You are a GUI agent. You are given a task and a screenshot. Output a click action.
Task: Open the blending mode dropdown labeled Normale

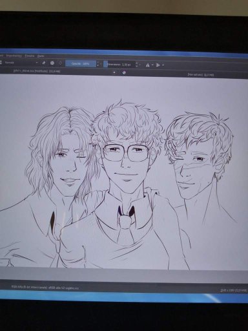coord(19,63)
